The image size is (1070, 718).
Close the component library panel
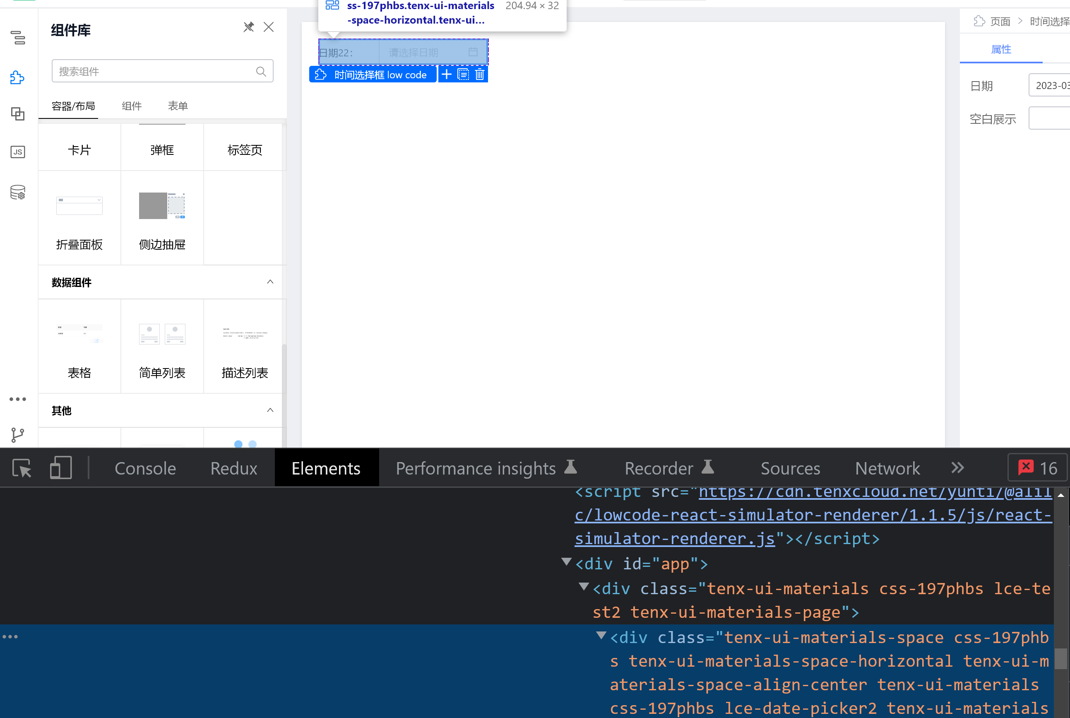(x=269, y=27)
